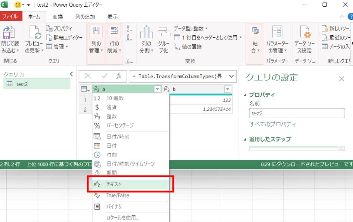Click the cell with value 1.23457E+14
Image resolution: width=353 pixels, height=222 pixels.
click(200, 109)
